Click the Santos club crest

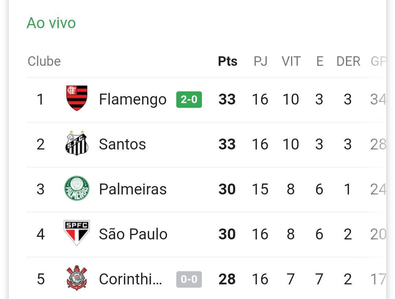pos(77,143)
